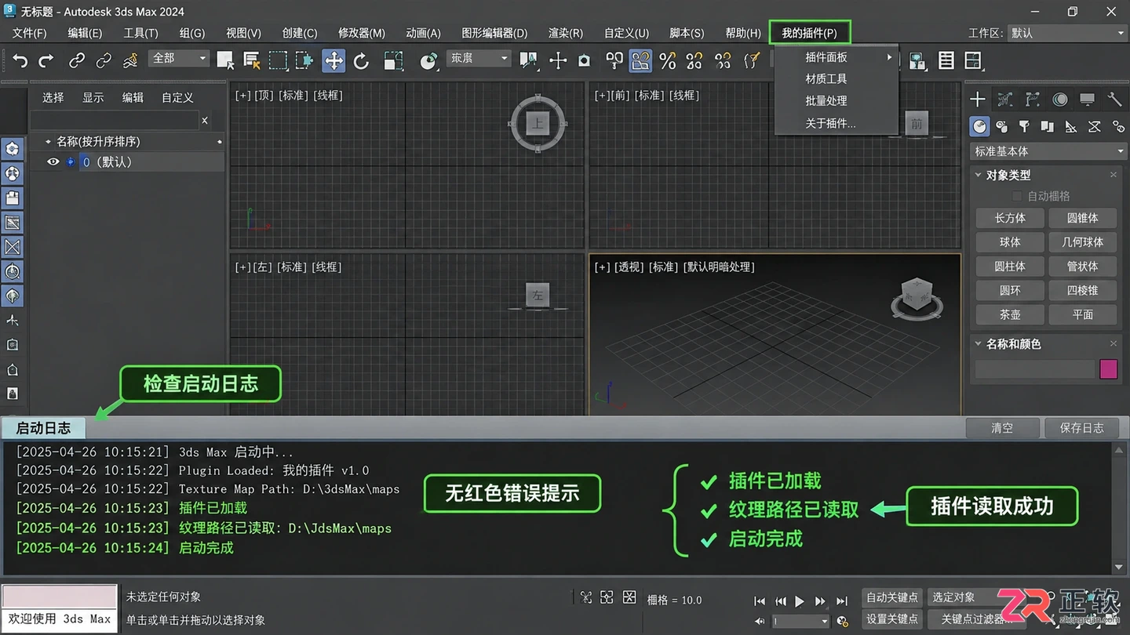Switch to the 启动日志 tab
The width and height of the screenshot is (1130, 635).
click(x=43, y=428)
